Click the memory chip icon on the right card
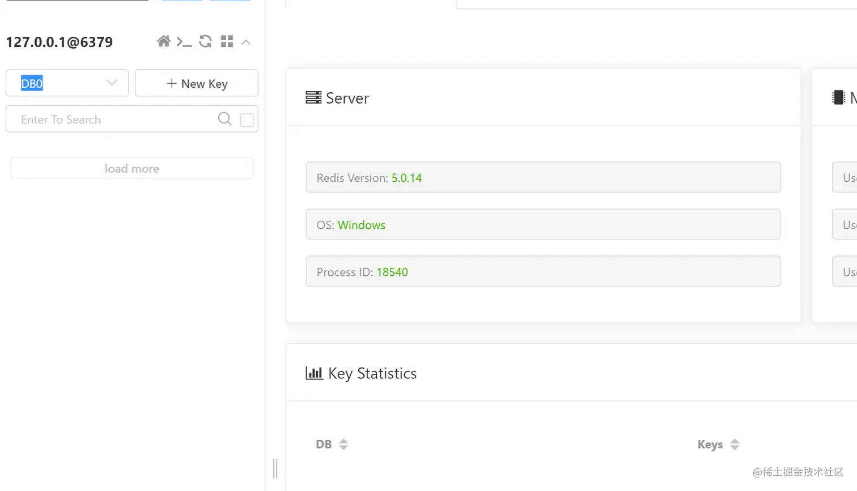This screenshot has height=491, width=857. tap(838, 98)
